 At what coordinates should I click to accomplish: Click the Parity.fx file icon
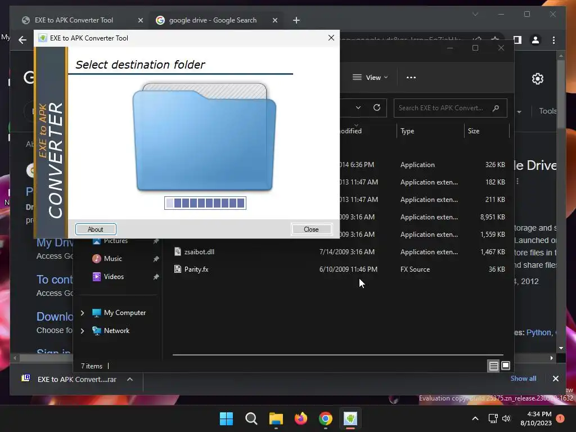(177, 269)
